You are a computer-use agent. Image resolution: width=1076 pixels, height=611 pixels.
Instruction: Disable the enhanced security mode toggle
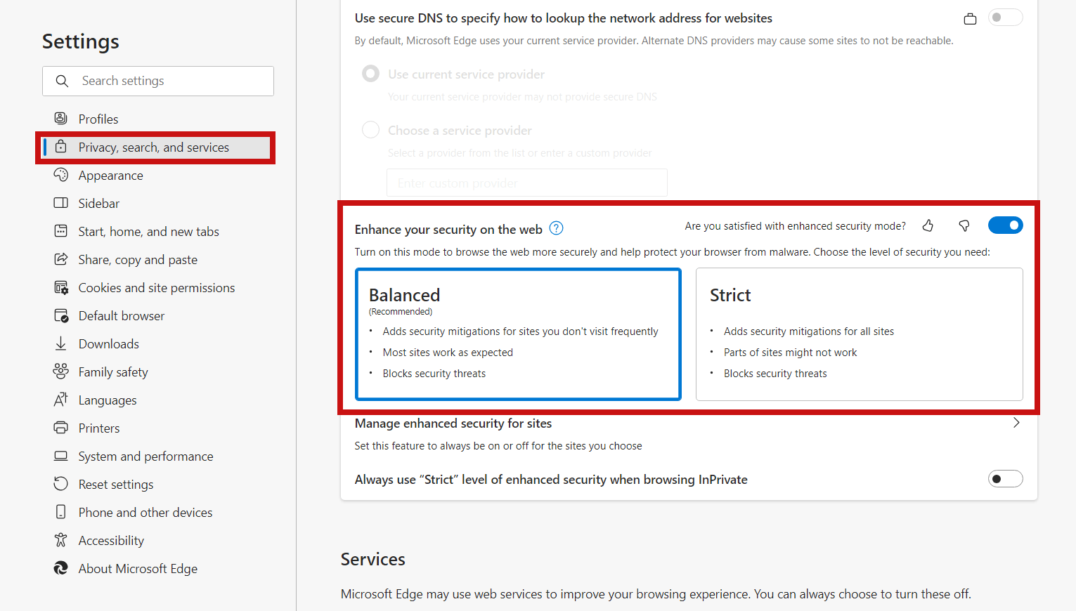point(1005,225)
